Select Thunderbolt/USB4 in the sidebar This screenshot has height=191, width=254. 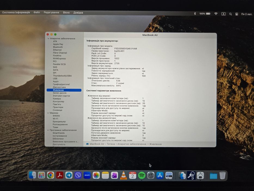[62, 76]
